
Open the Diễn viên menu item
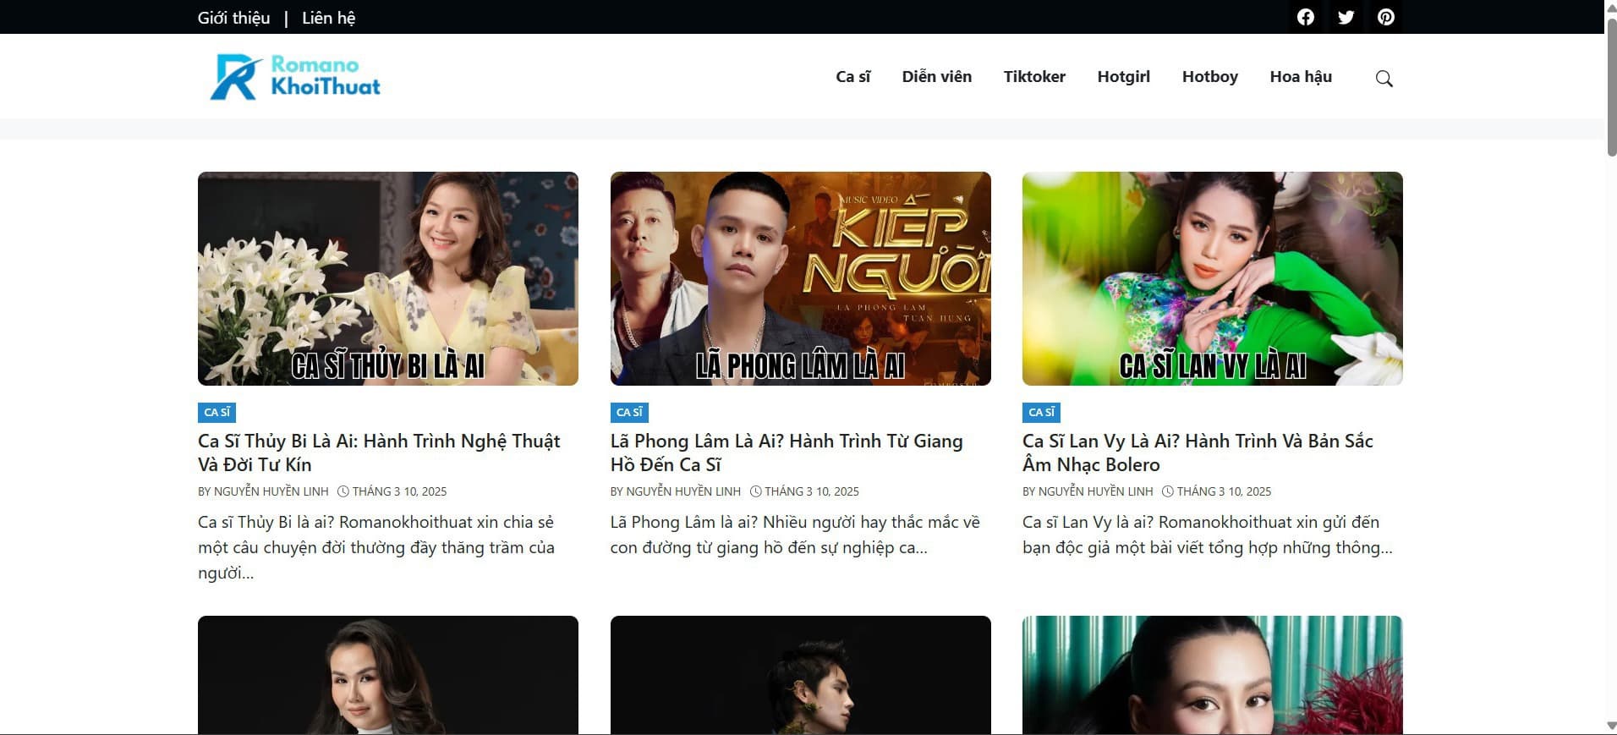pos(936,77)
